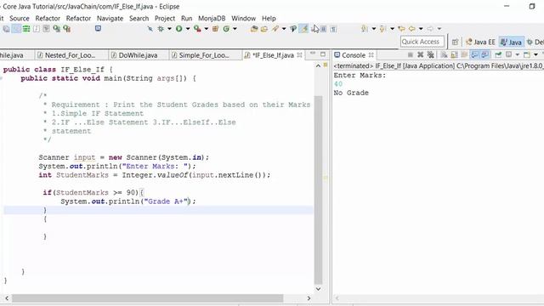
Task: Click Display Selected Console icon
Action: click(508, 54)
